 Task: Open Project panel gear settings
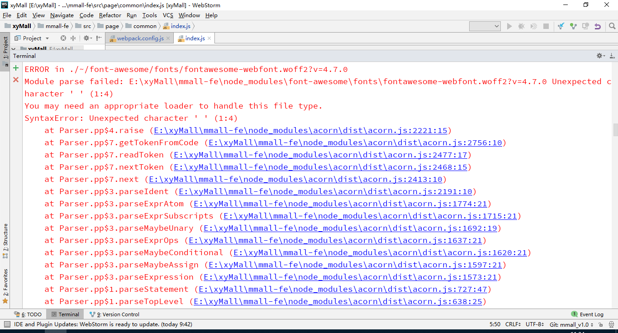pyautogui.click(x=87, y=38)
